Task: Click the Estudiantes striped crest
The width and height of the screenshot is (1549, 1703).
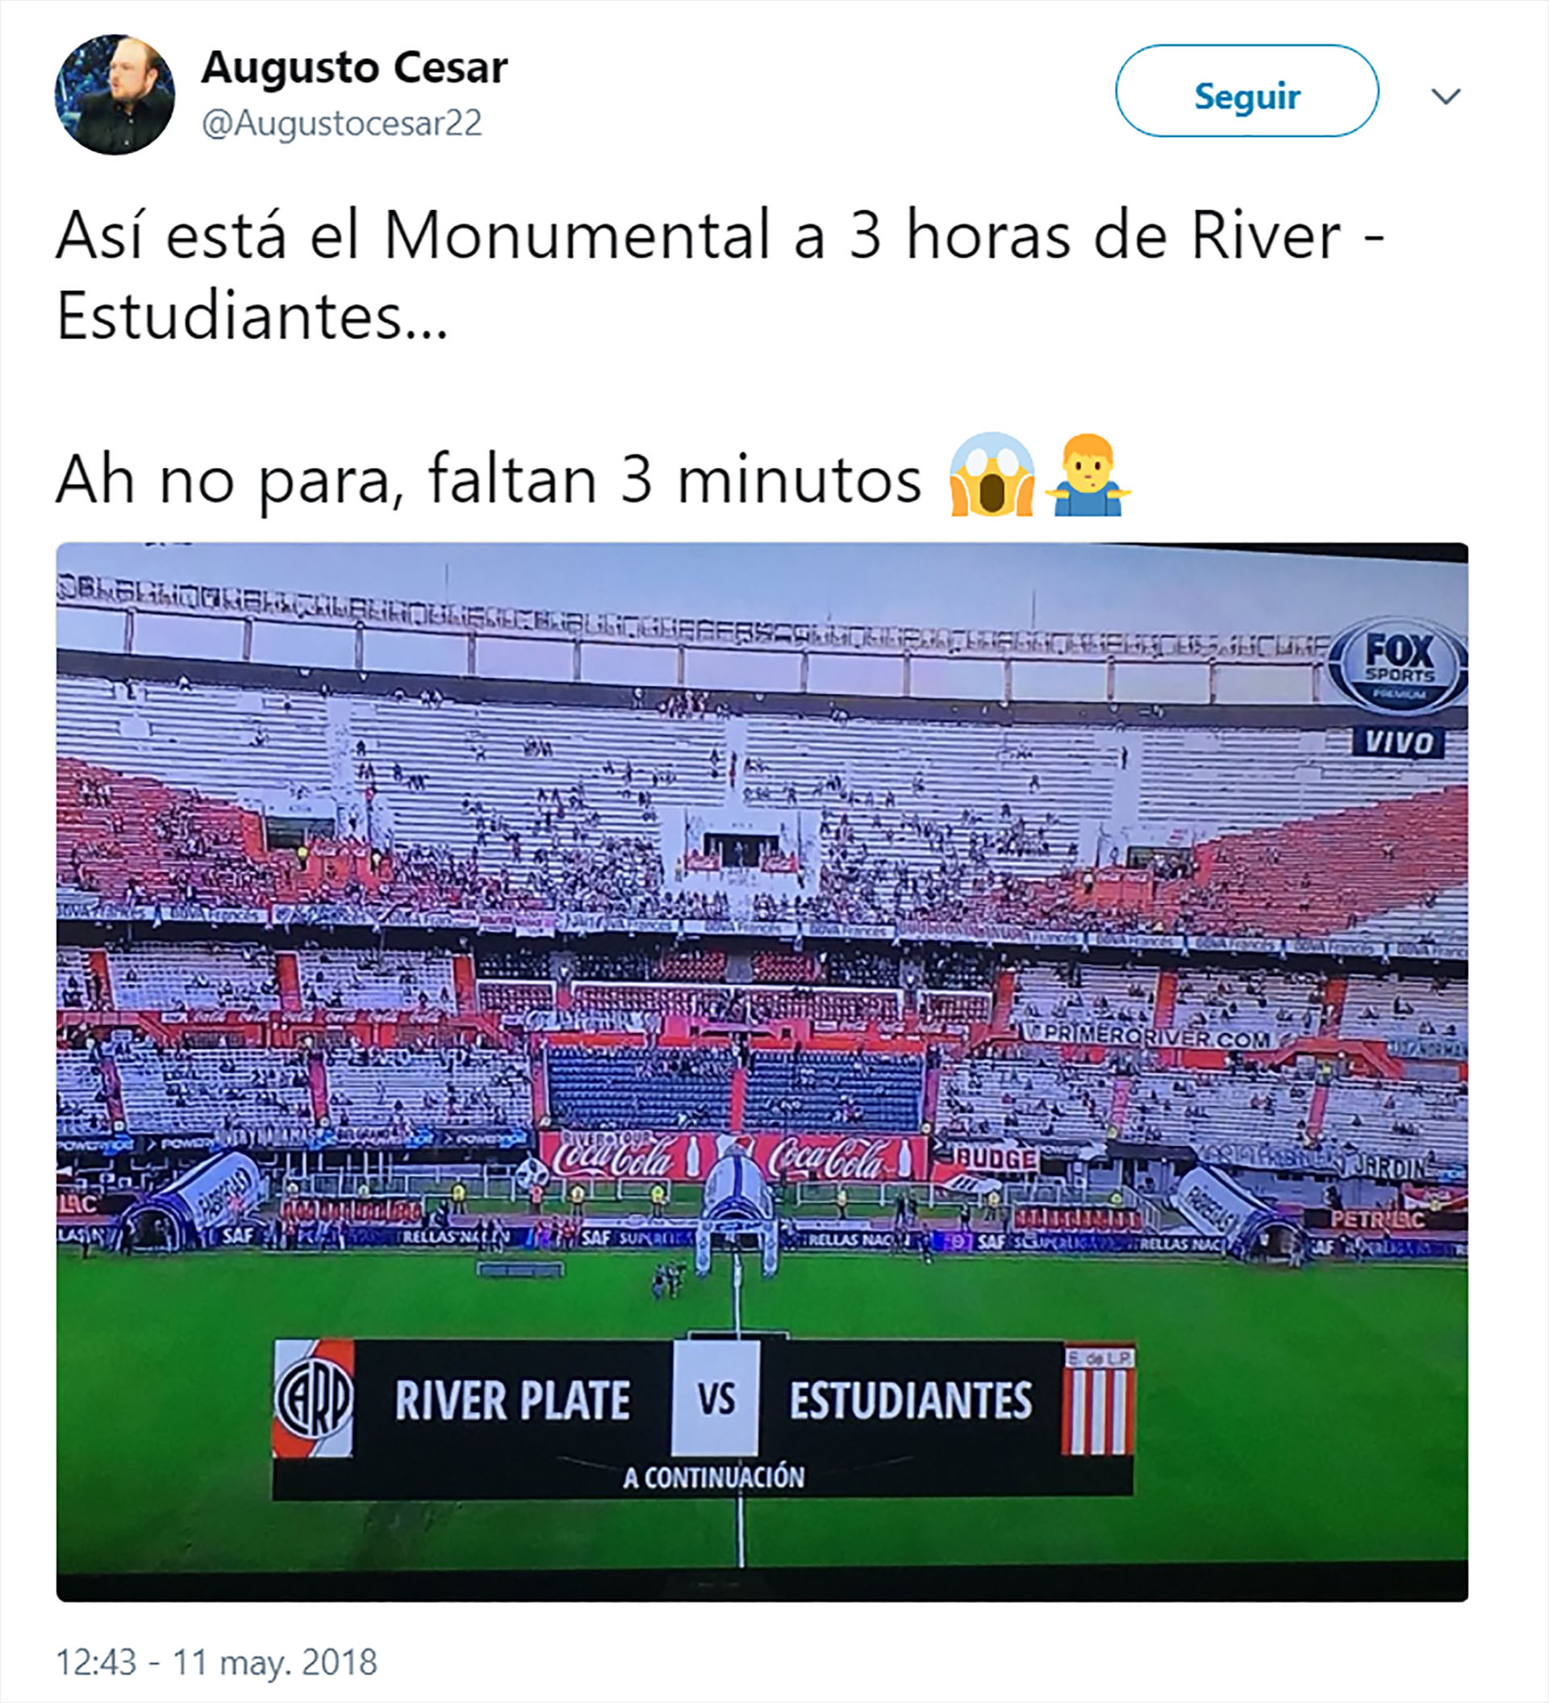Action: pyautogui.click(x=1097, y=1401)
